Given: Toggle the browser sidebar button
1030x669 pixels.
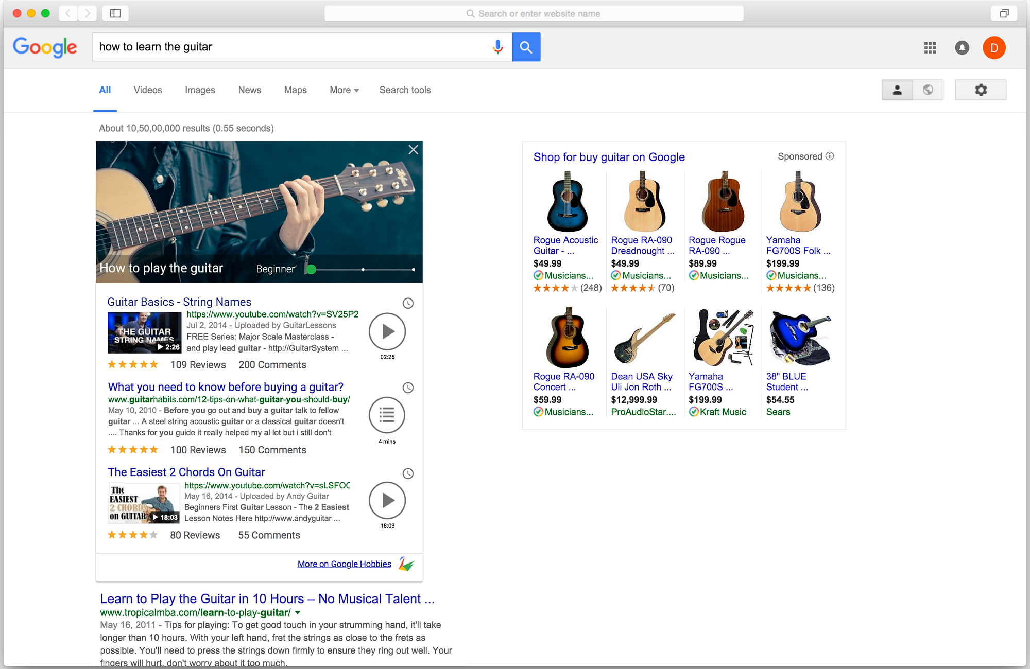Looking at the screenshot, I should pos(115,13).
